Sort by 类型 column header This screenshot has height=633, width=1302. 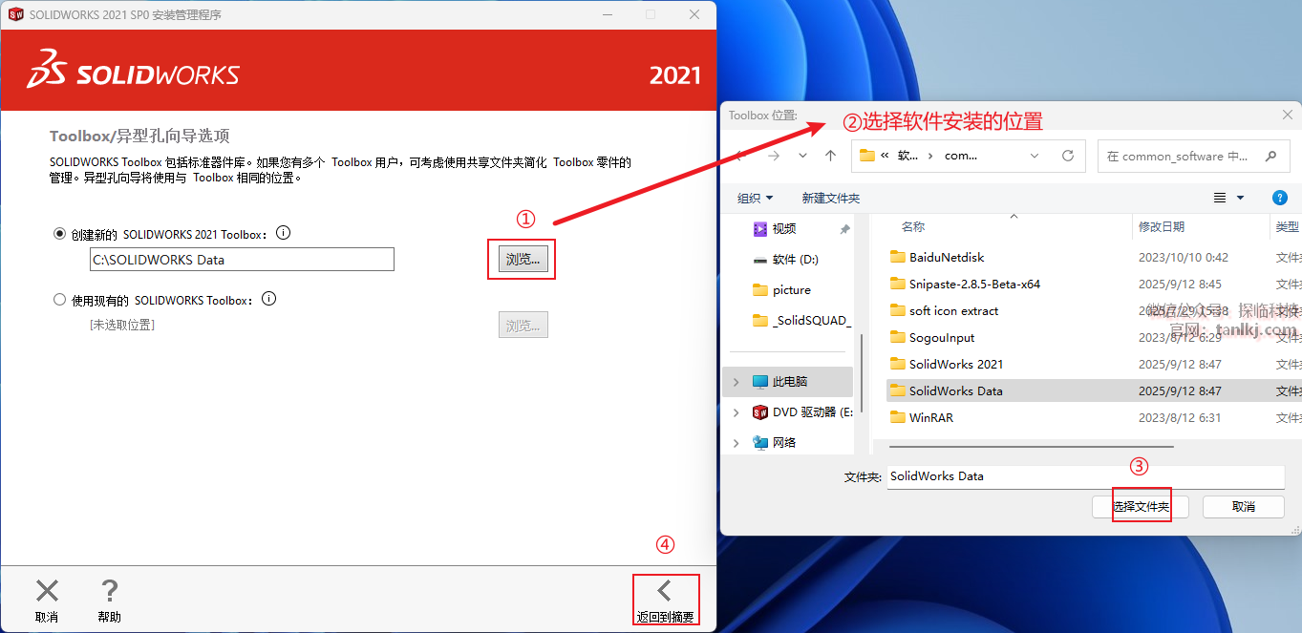click(1288, 227)
